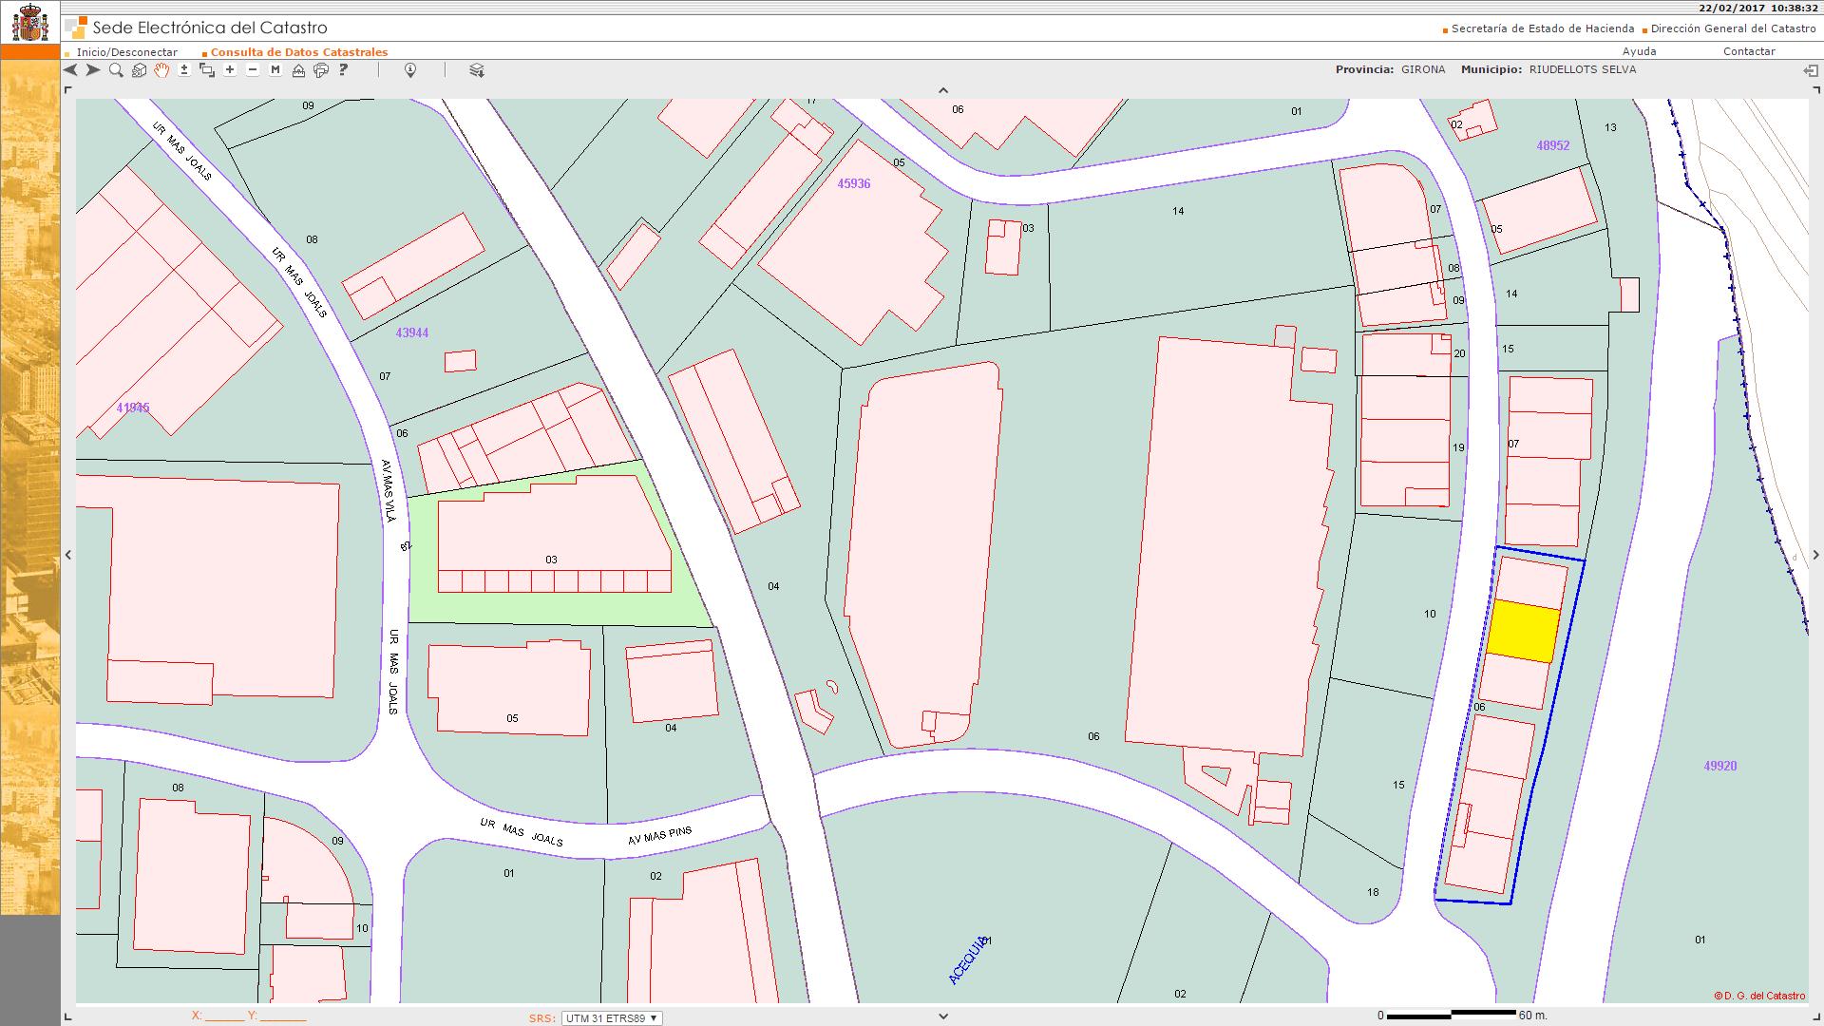The image size is (1824, 1026).
Task: Open Inicio/Desconectar menu item
Action: (127, 52)
